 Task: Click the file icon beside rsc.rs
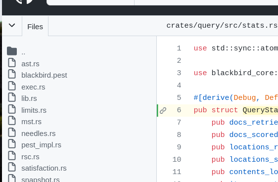12,156
